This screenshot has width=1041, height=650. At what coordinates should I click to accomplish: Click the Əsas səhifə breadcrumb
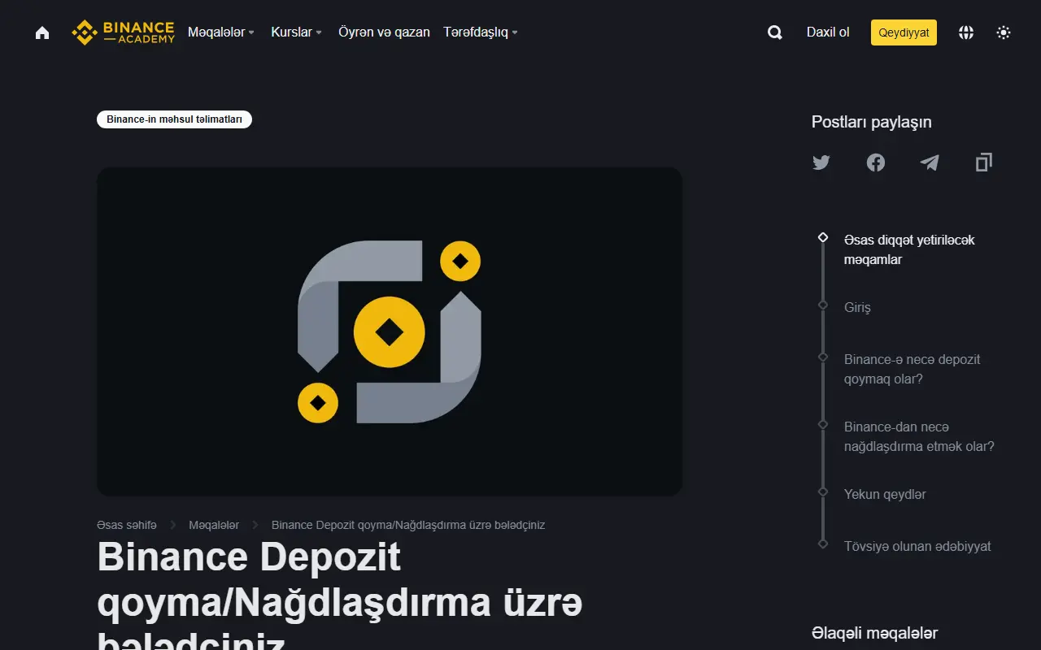pyautogui.click(x=127, y=525)
